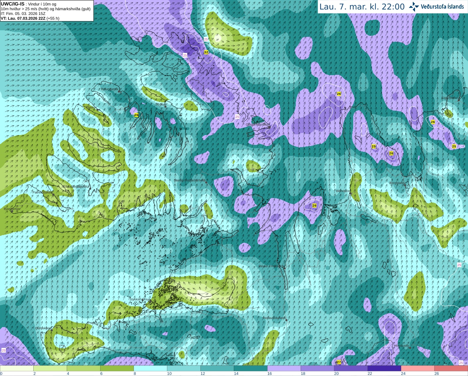This screenshot has height=376, width=468.
Task: Click the Bíldudalsflugvöllur label
Action: click(76, 186)
